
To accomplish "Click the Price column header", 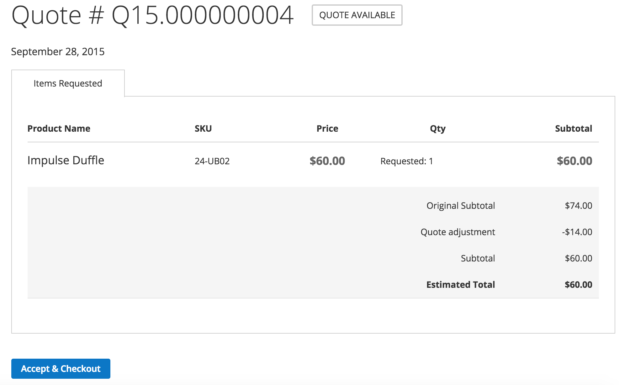I will (327, 129).
